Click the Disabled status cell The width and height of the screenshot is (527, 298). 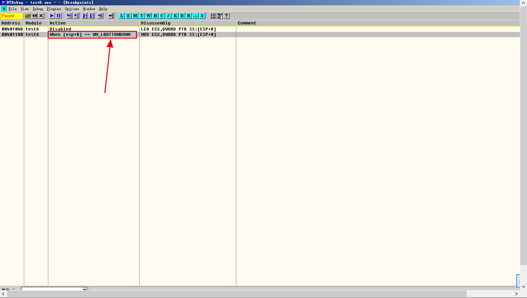point(60,29)
